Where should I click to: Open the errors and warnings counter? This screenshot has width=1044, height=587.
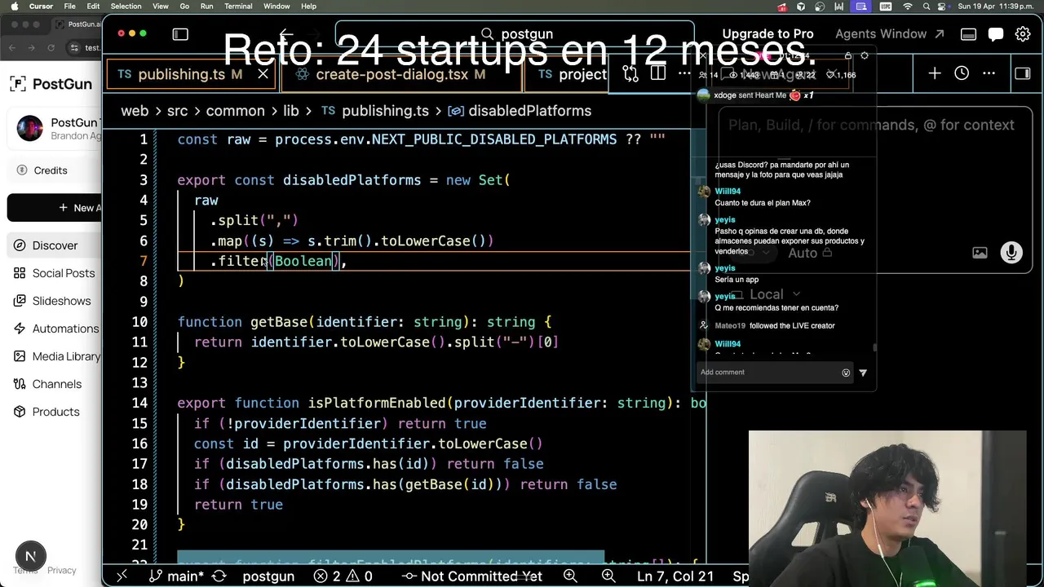343,576
